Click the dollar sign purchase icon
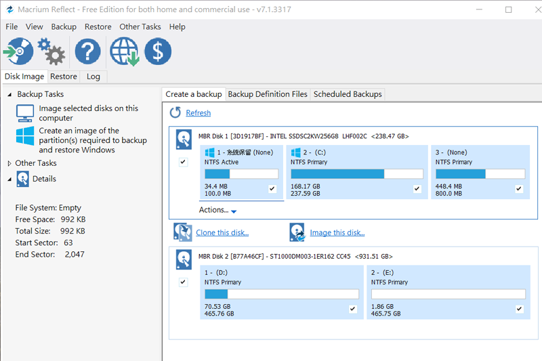The image size is (542, 361). pyautogui.click(x=158, y=51)
